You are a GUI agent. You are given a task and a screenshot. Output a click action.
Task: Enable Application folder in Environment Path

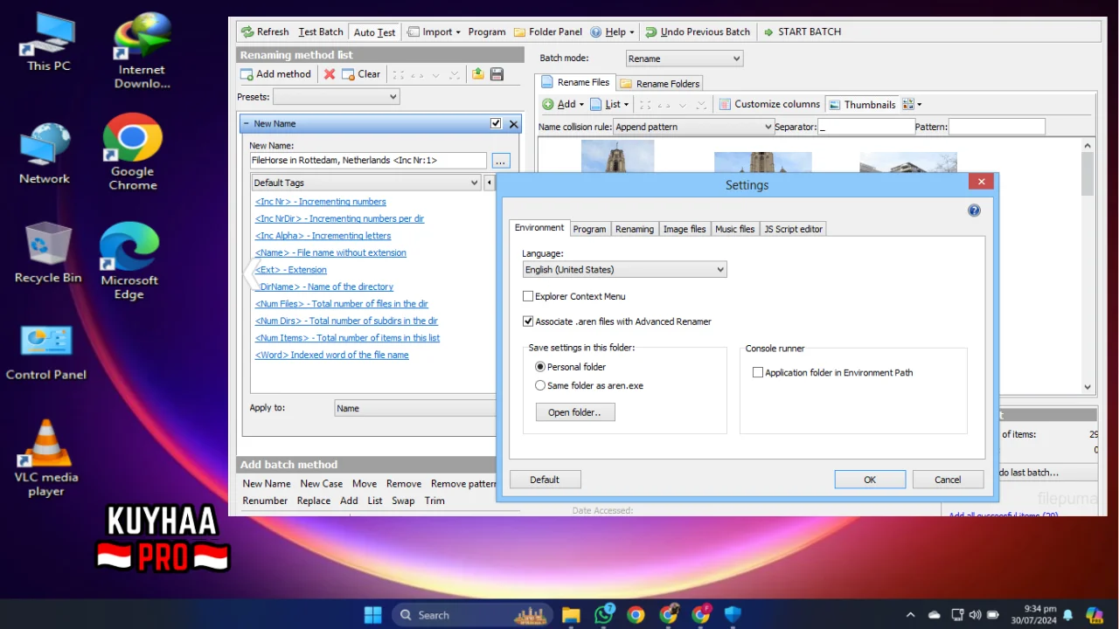coord(758,372)
